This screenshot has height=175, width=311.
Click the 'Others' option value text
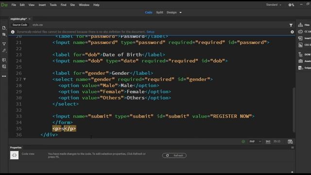[113, 98]
